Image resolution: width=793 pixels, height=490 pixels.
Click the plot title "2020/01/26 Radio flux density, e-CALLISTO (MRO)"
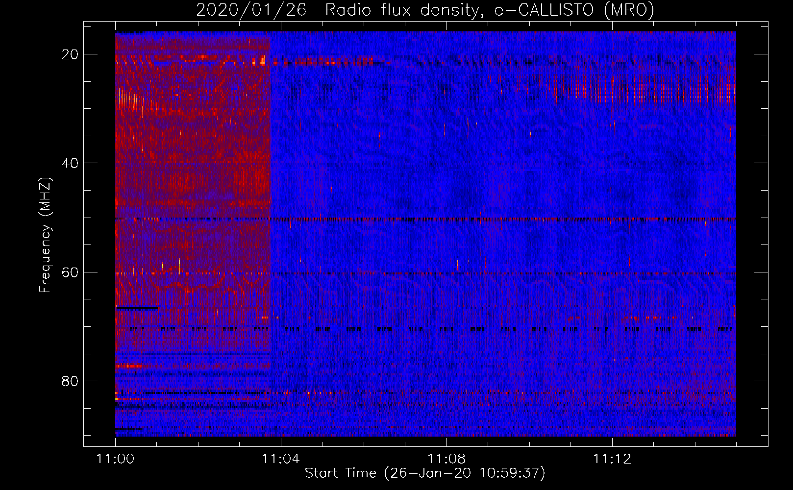[x=425, y=10]
